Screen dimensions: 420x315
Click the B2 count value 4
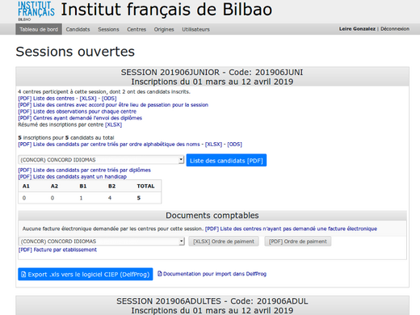point(110,198)
